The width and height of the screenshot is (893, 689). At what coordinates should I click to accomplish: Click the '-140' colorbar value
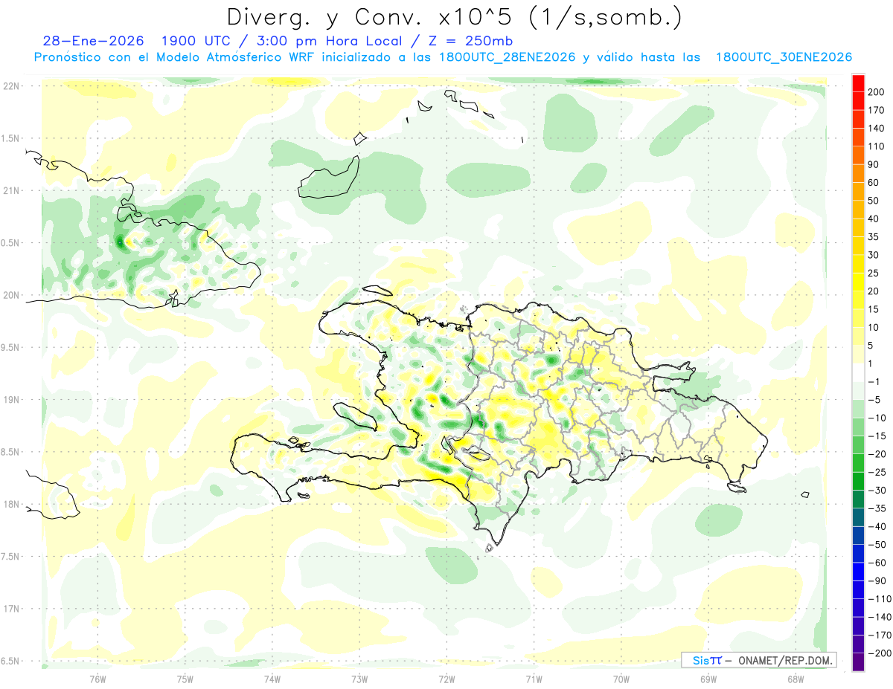tap(880, 617)
